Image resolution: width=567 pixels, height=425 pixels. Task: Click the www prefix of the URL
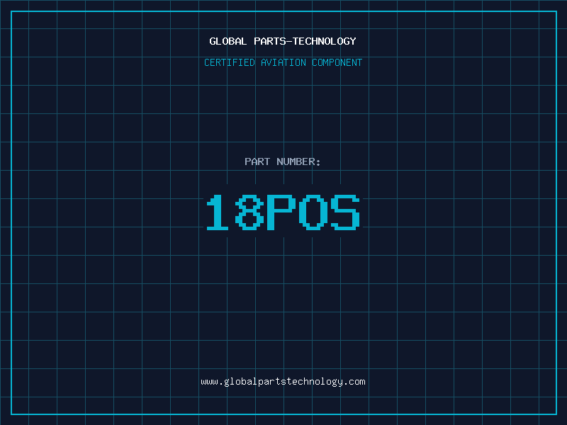click(x=209, y=382)
